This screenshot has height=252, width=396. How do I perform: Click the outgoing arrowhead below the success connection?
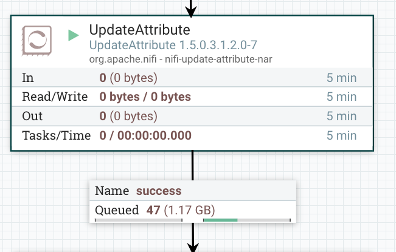[193, 245]
